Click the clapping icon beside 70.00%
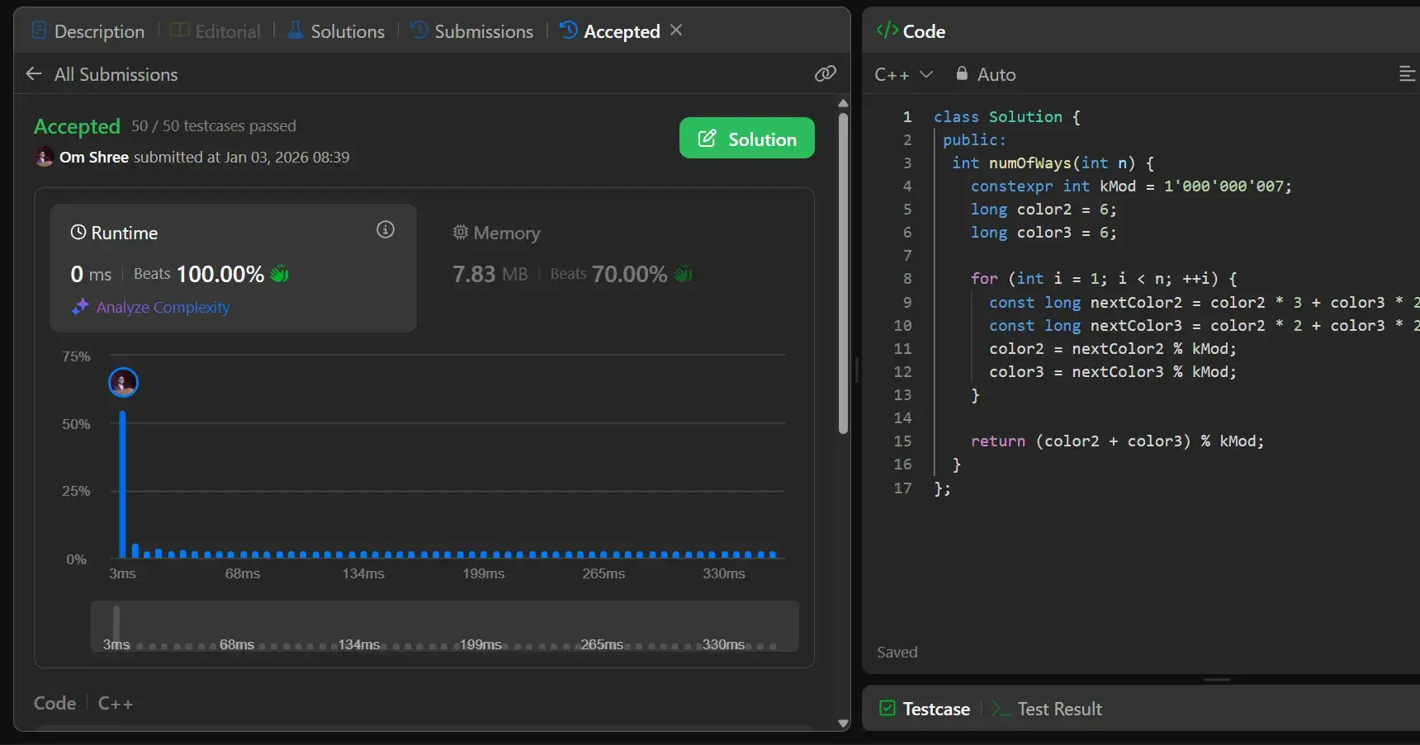The image size is (1420, 745). pyautogui.click(x=684, y=273)
